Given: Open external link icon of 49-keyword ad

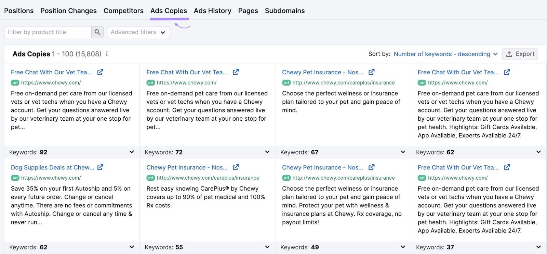Looking at the screenshot, I should [x=372, y=167].
